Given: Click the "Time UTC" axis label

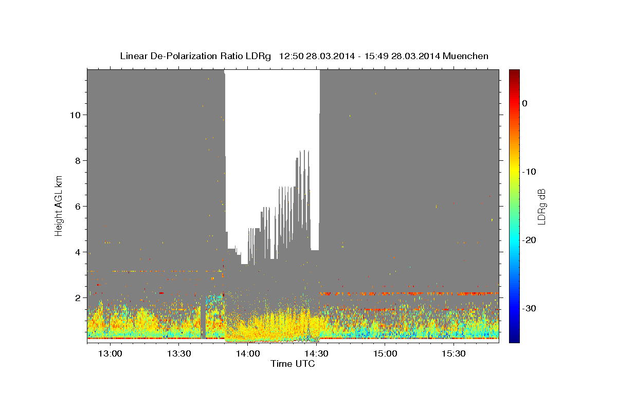Looking at the screenshot, I should (293, 364).
